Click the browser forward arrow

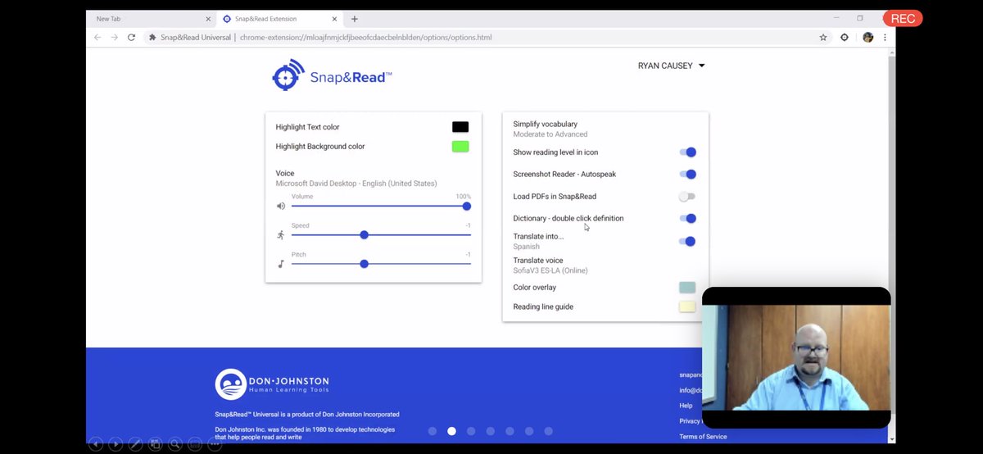(114, 37)
